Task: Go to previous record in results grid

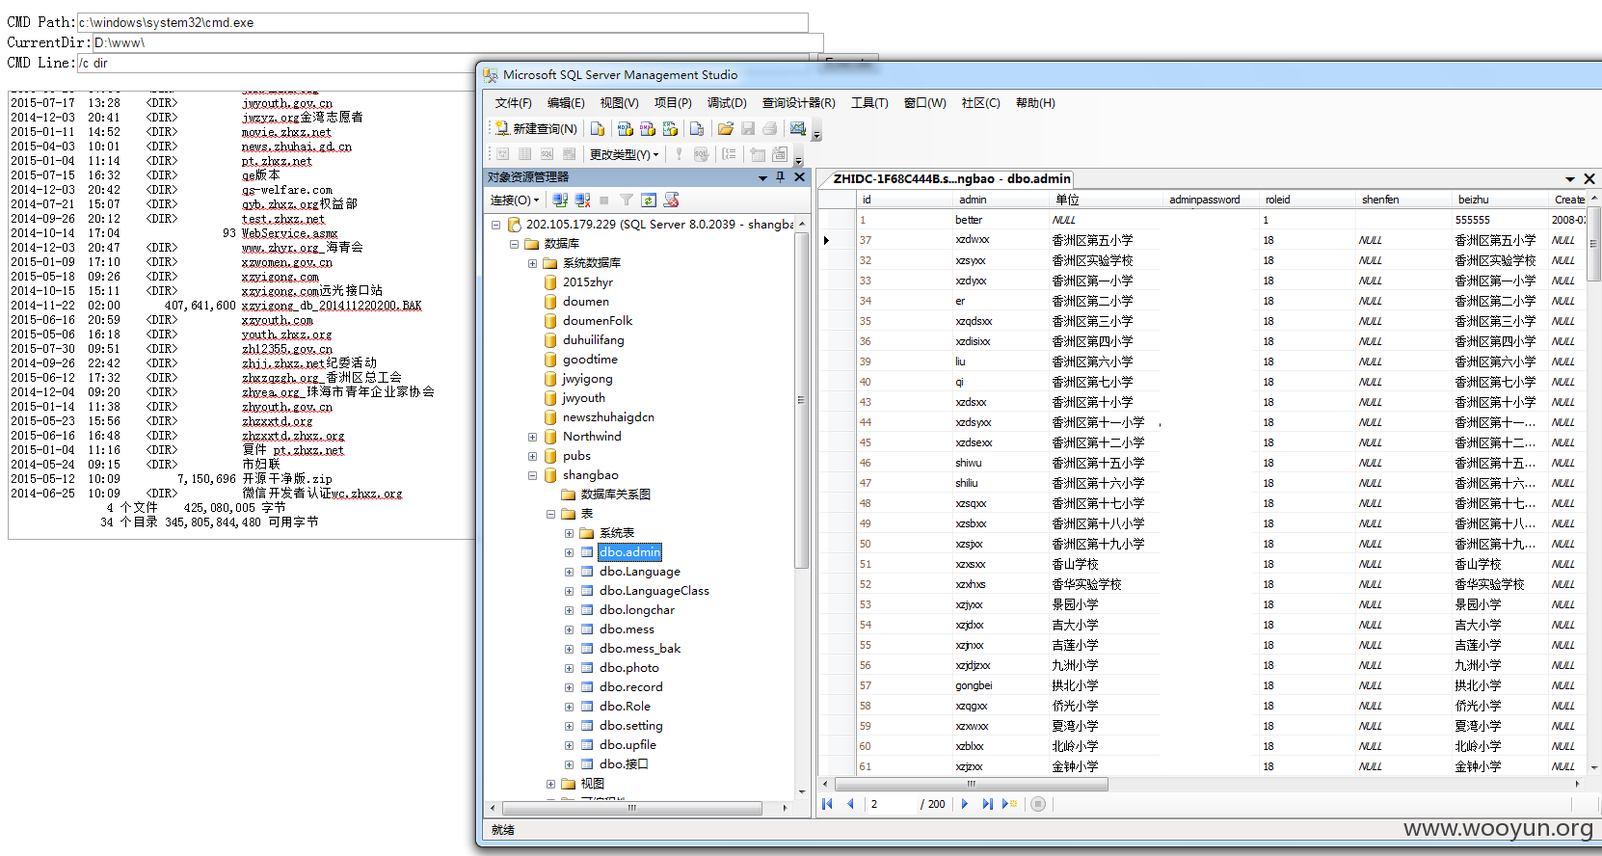Action: (850, 804)
